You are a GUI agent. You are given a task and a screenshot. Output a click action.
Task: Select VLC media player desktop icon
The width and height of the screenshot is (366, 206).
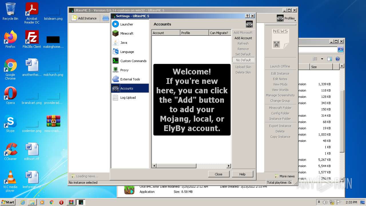coord(10,182)
